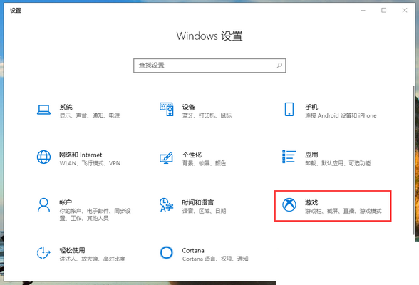Open the 手机 phone icon
The image size is (419, 285).
(289, 109)
